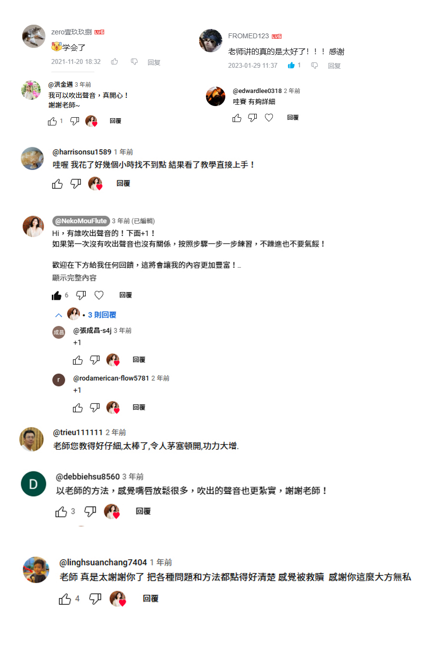Dislike FROMED123's comment with thumbs down
The height and width of the screenshot is (647, 423).
(314, 65)
